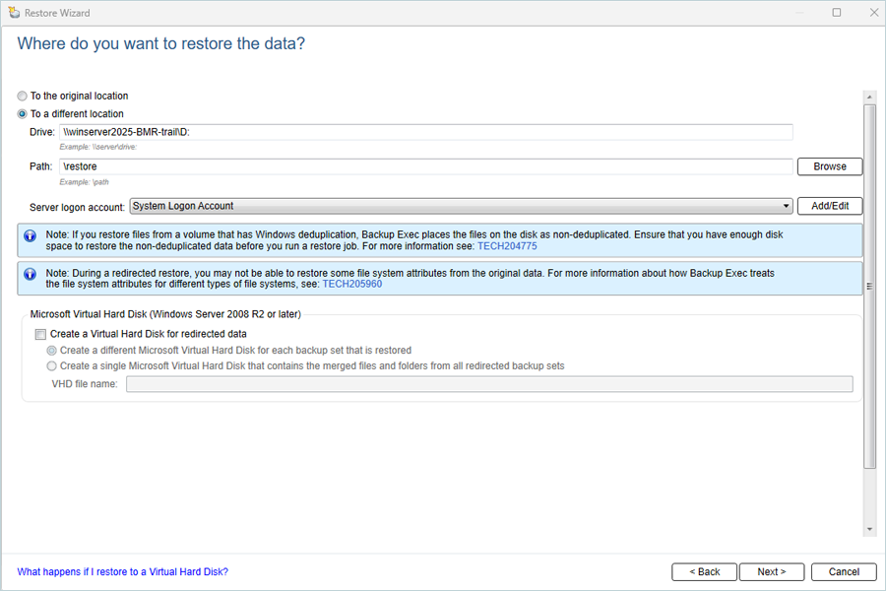The image size is (886, 591).
Task: Click the info icon beside redirected restore note
Action: click(30, 274)
